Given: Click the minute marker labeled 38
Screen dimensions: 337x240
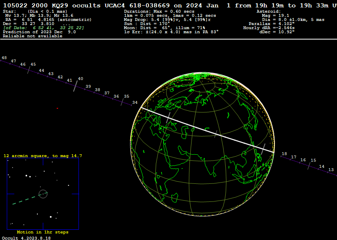Looking at the screenshot, I should [x=97, y=90].
